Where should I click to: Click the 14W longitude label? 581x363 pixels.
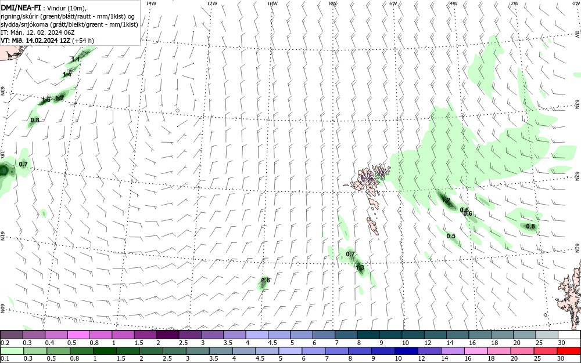151,3
